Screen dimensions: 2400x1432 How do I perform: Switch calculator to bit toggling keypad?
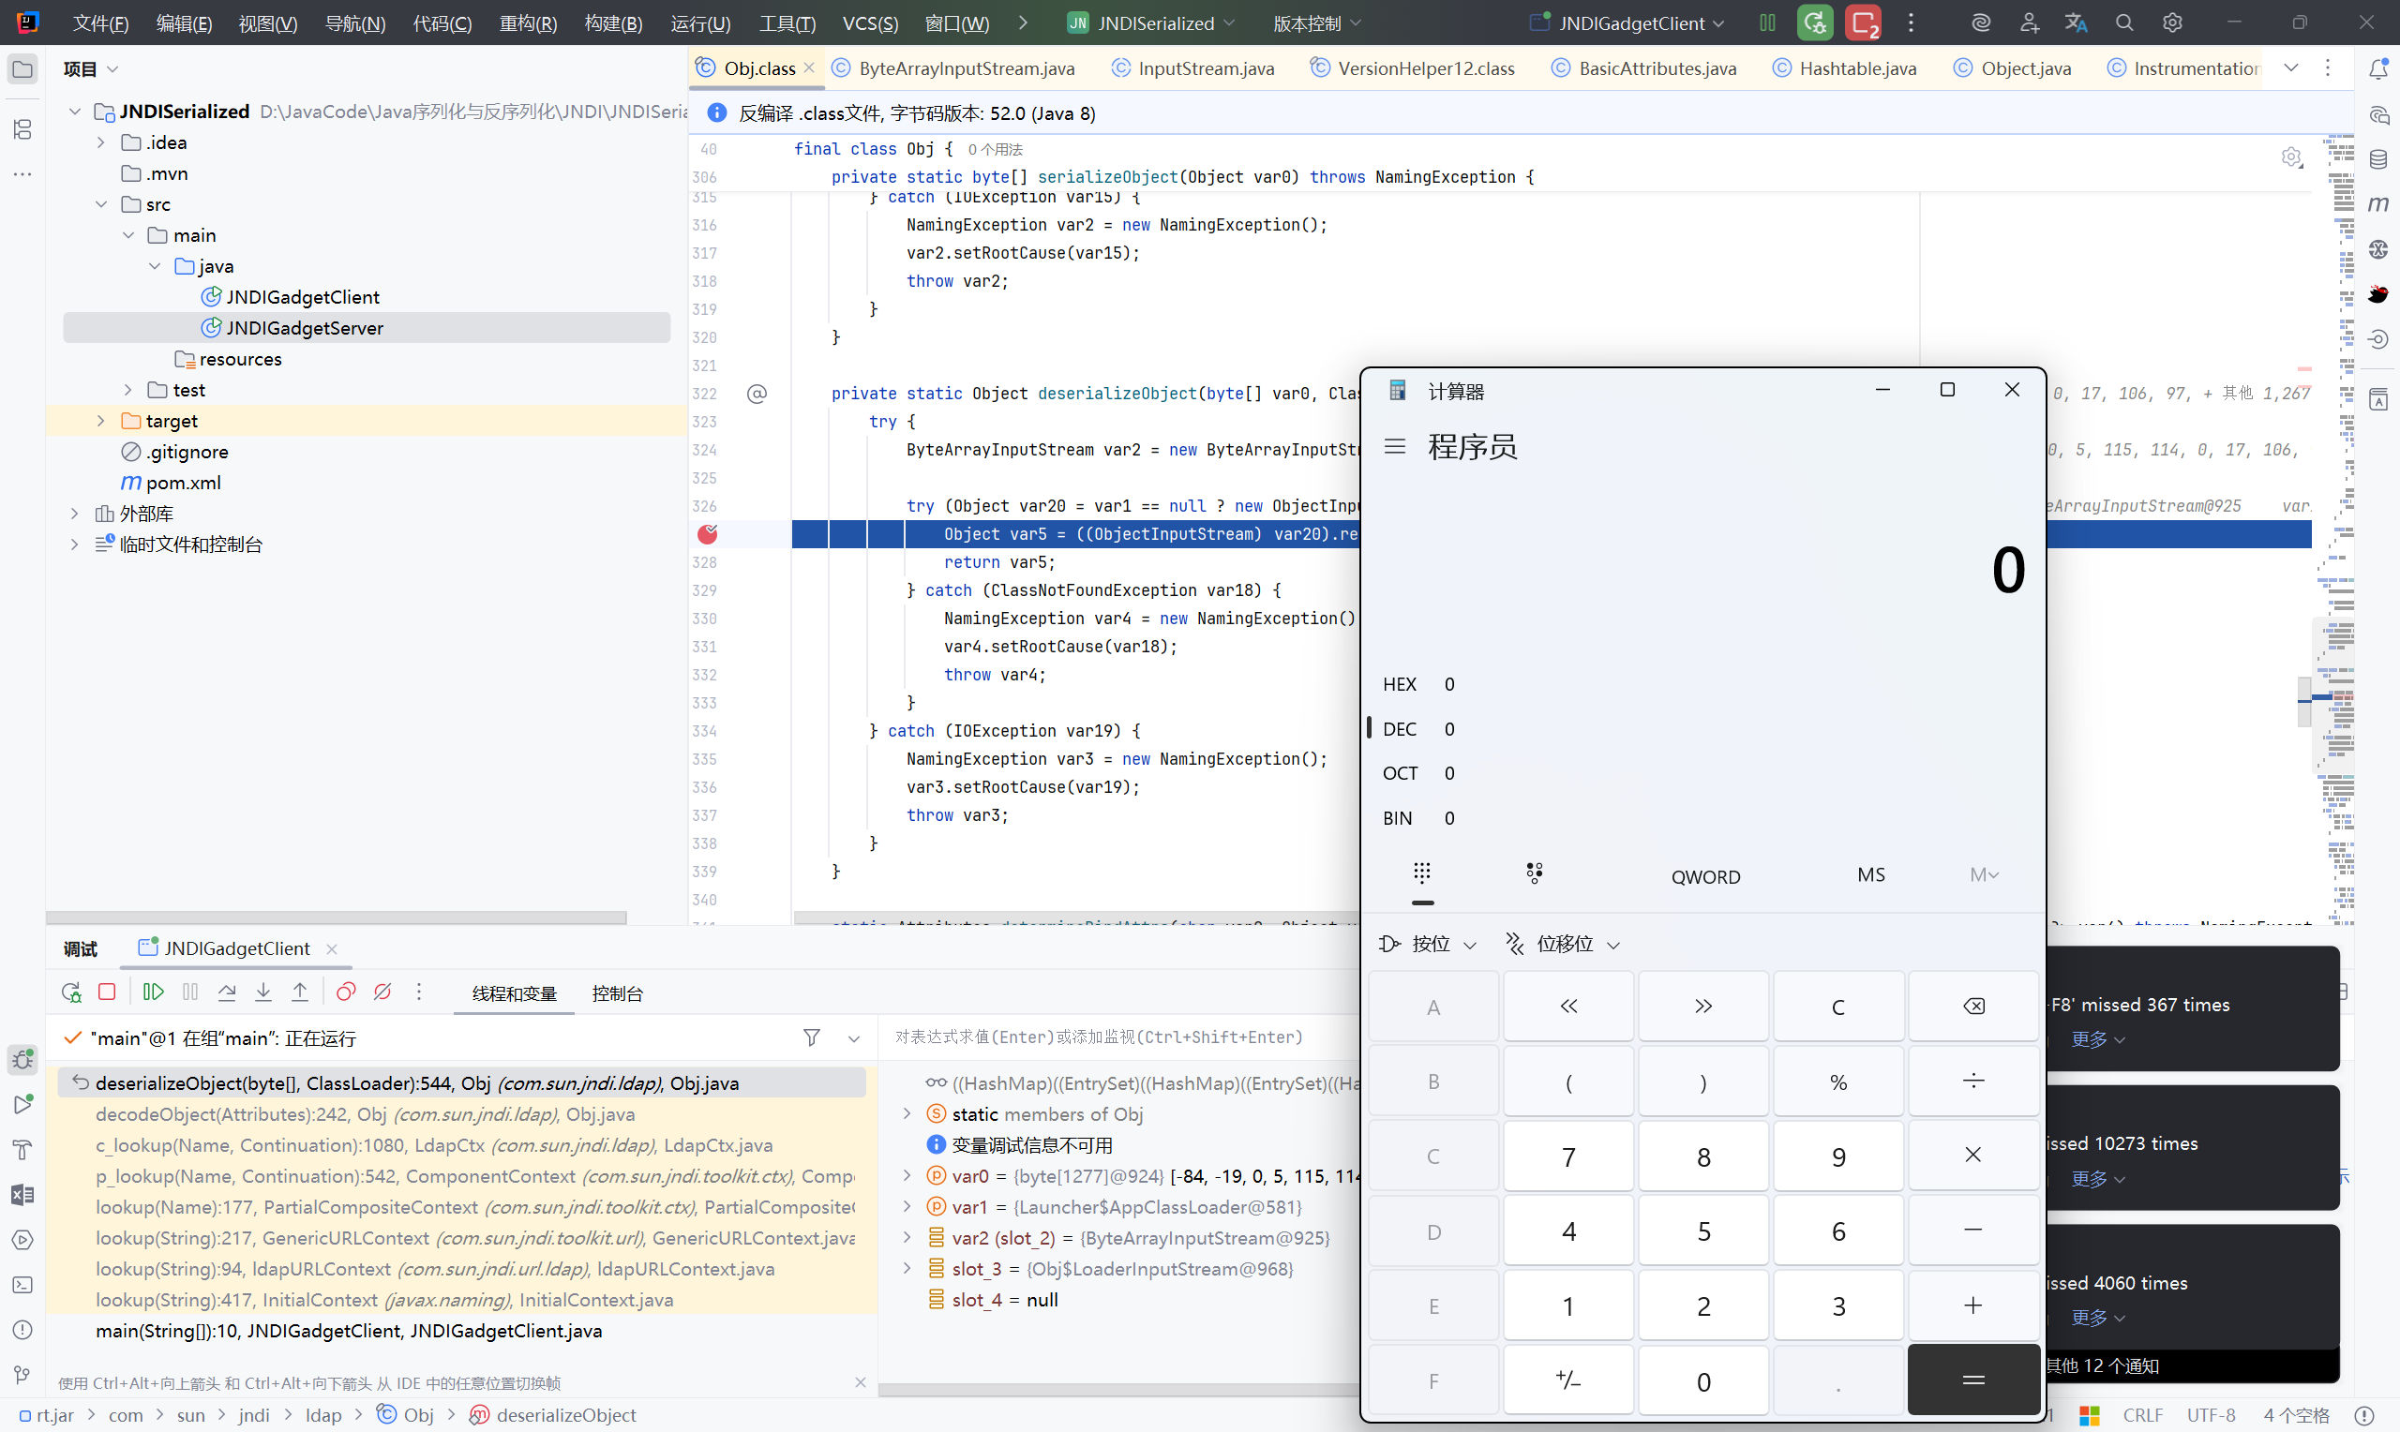click(x=1535, y=874)
